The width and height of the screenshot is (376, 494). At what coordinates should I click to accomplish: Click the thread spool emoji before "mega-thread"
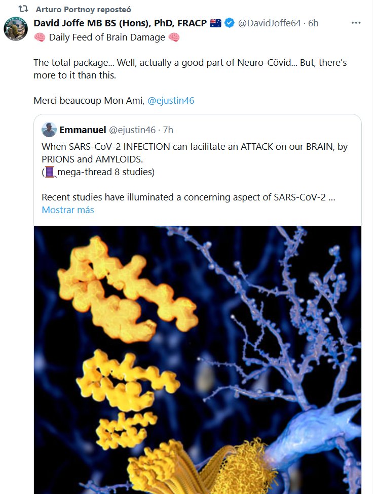(x=51, y=172)
